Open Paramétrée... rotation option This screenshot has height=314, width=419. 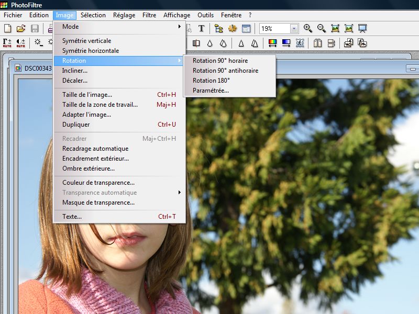(229, 91)
